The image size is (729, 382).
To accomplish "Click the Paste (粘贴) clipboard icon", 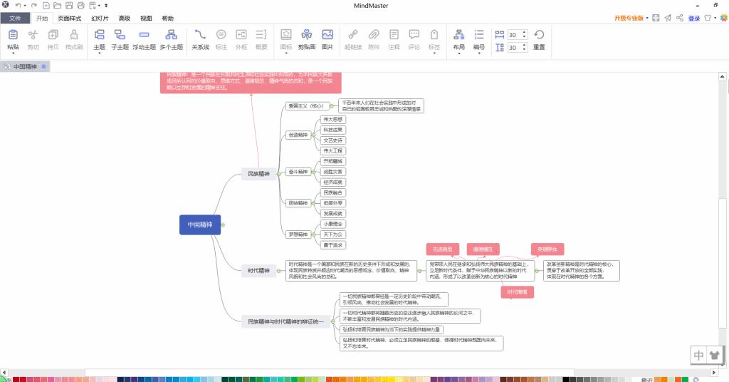I will 13,34.
